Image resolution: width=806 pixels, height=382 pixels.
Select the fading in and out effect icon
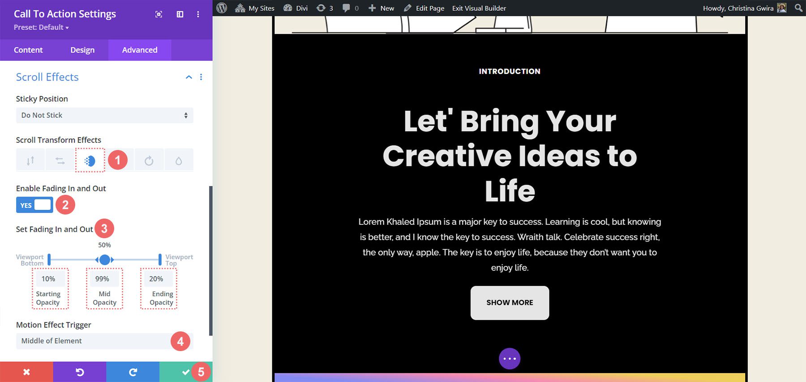(x=90, y=160)
